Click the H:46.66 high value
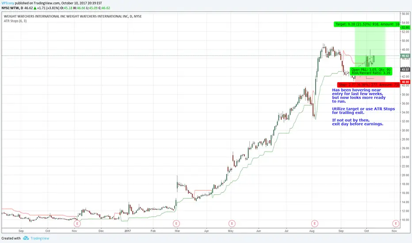Viewport: 412px width, 243px height. click(79, 8)
